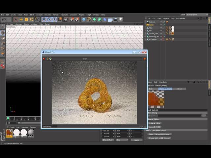Click Search Maxwell MXM Gallery button
The image size is (211, 158).
point(160,134)
